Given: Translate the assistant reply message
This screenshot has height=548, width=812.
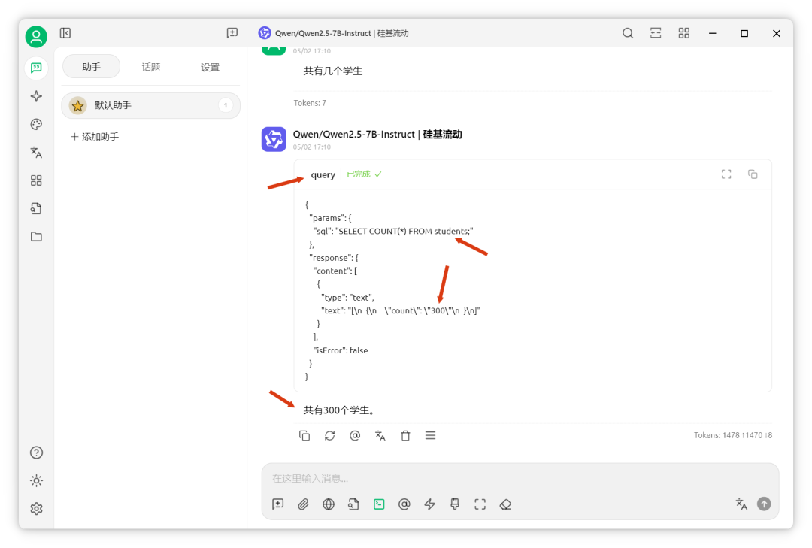Looking at the screenshot, I should click(380, 435).
